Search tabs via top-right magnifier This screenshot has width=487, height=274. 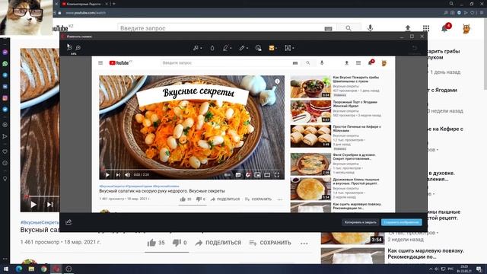pyautogui.click(x=451, y=4)
